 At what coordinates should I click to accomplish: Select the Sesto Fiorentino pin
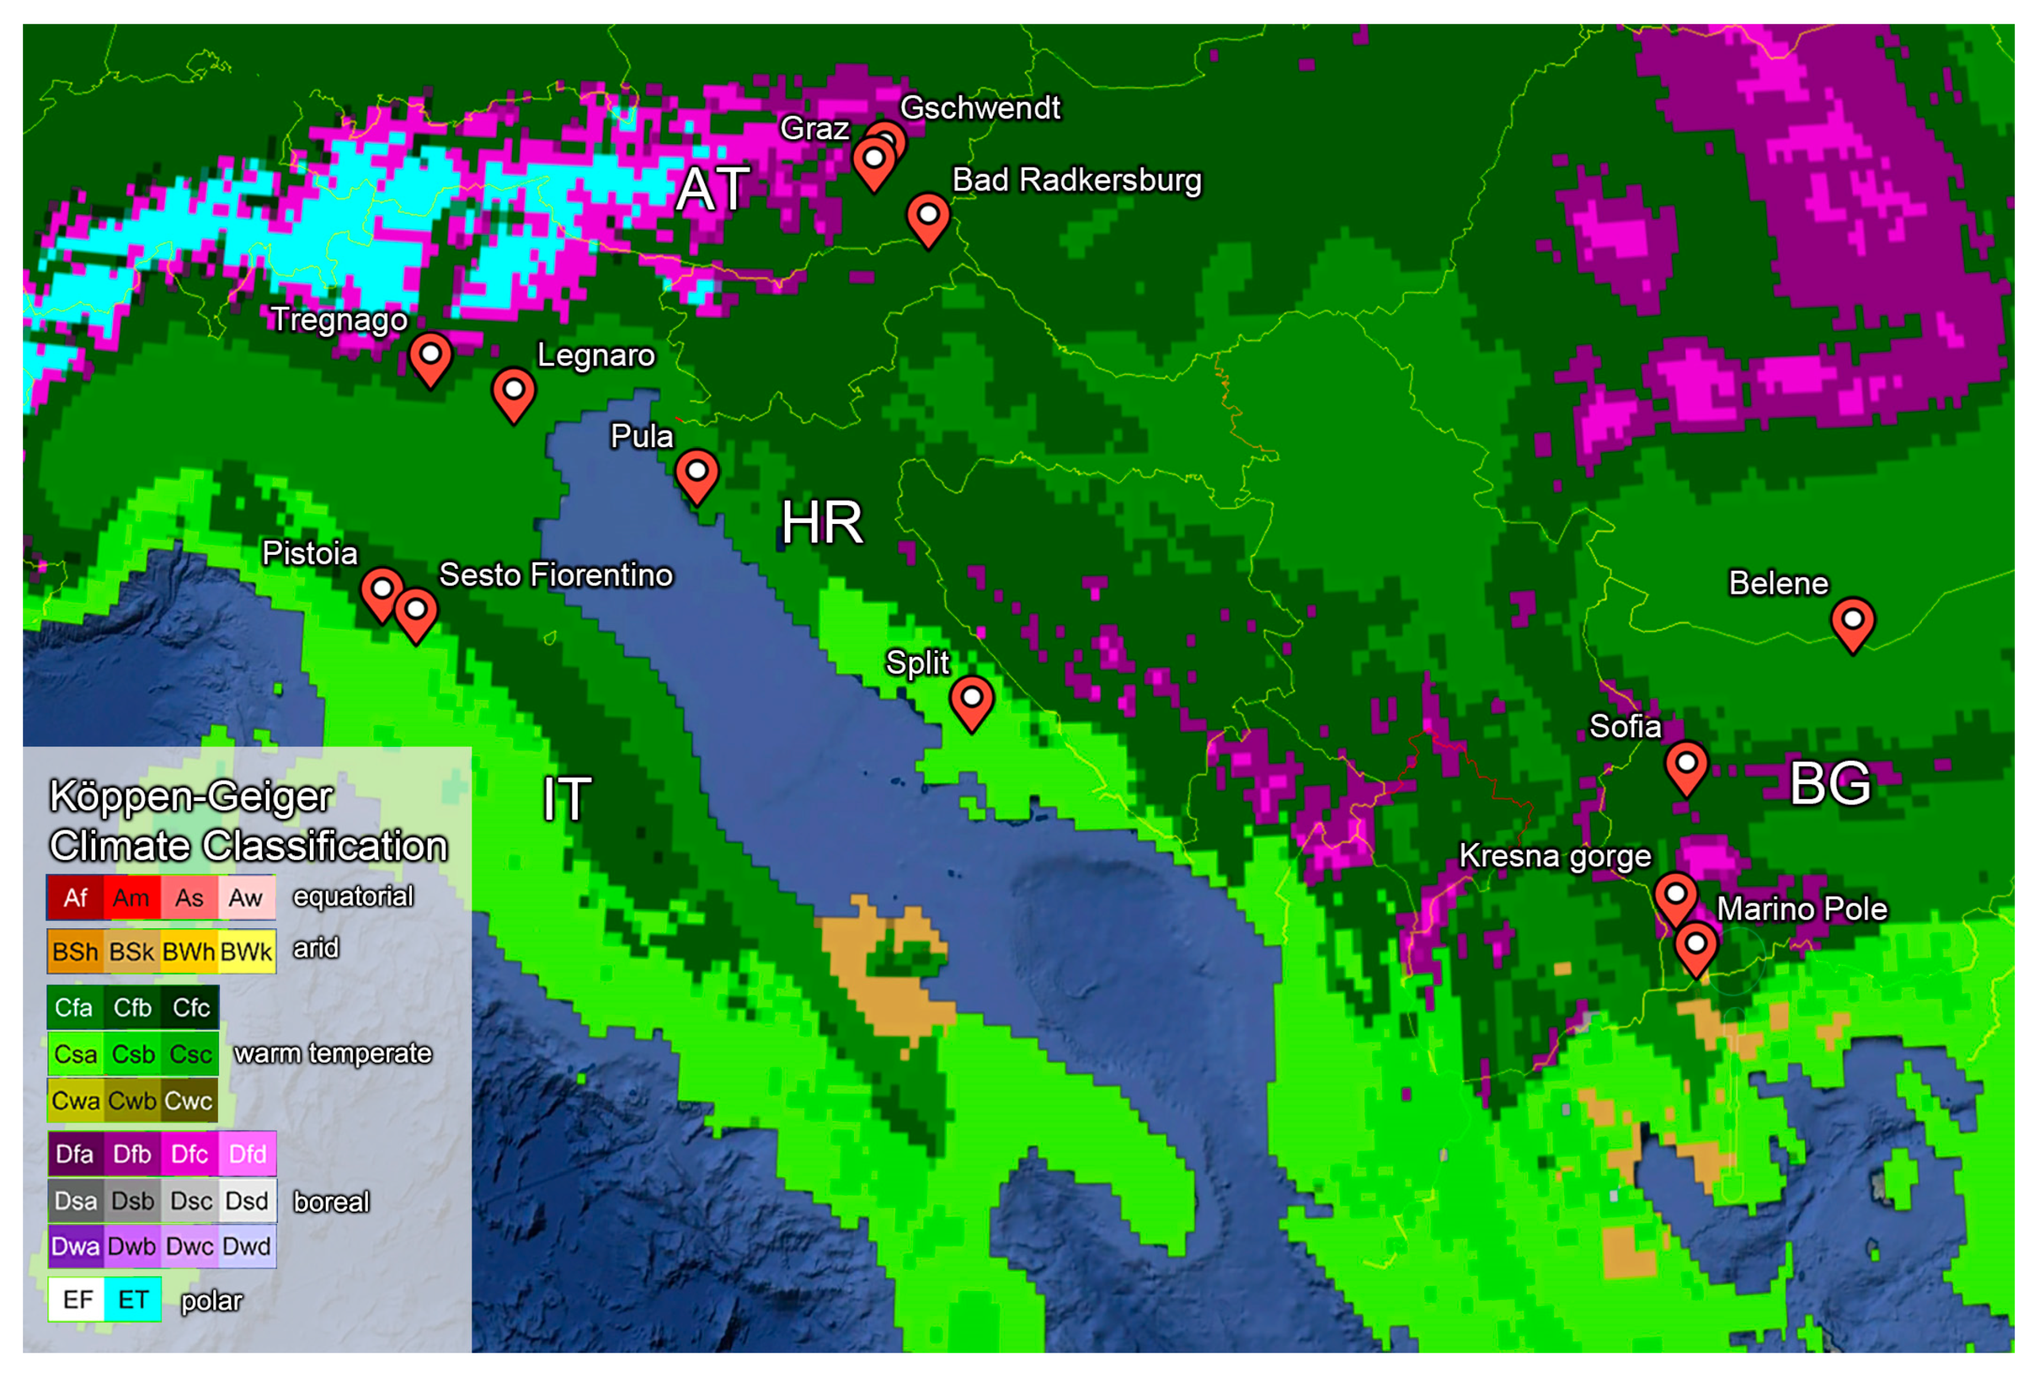click(417, 611)
